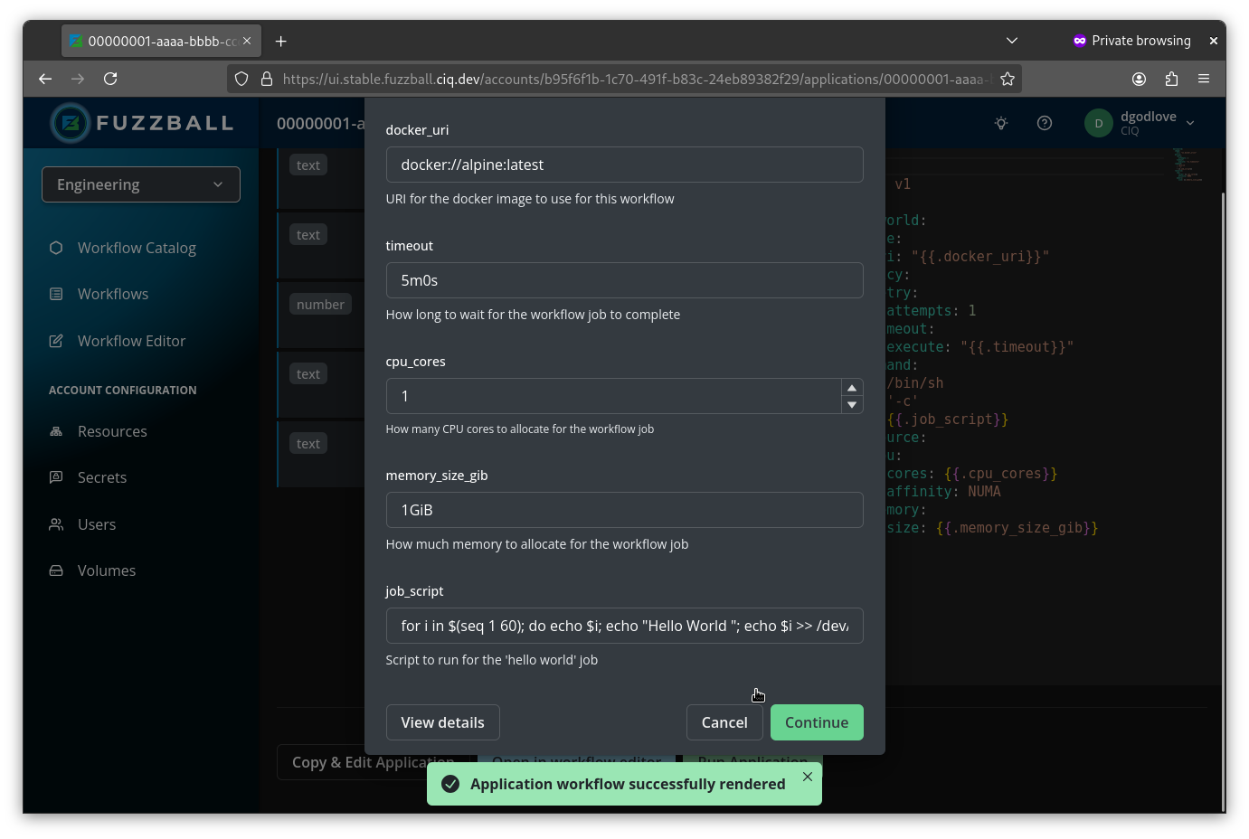Dismiss the workflow rendered success toast

pyautogui.click(x=807, y=777)
